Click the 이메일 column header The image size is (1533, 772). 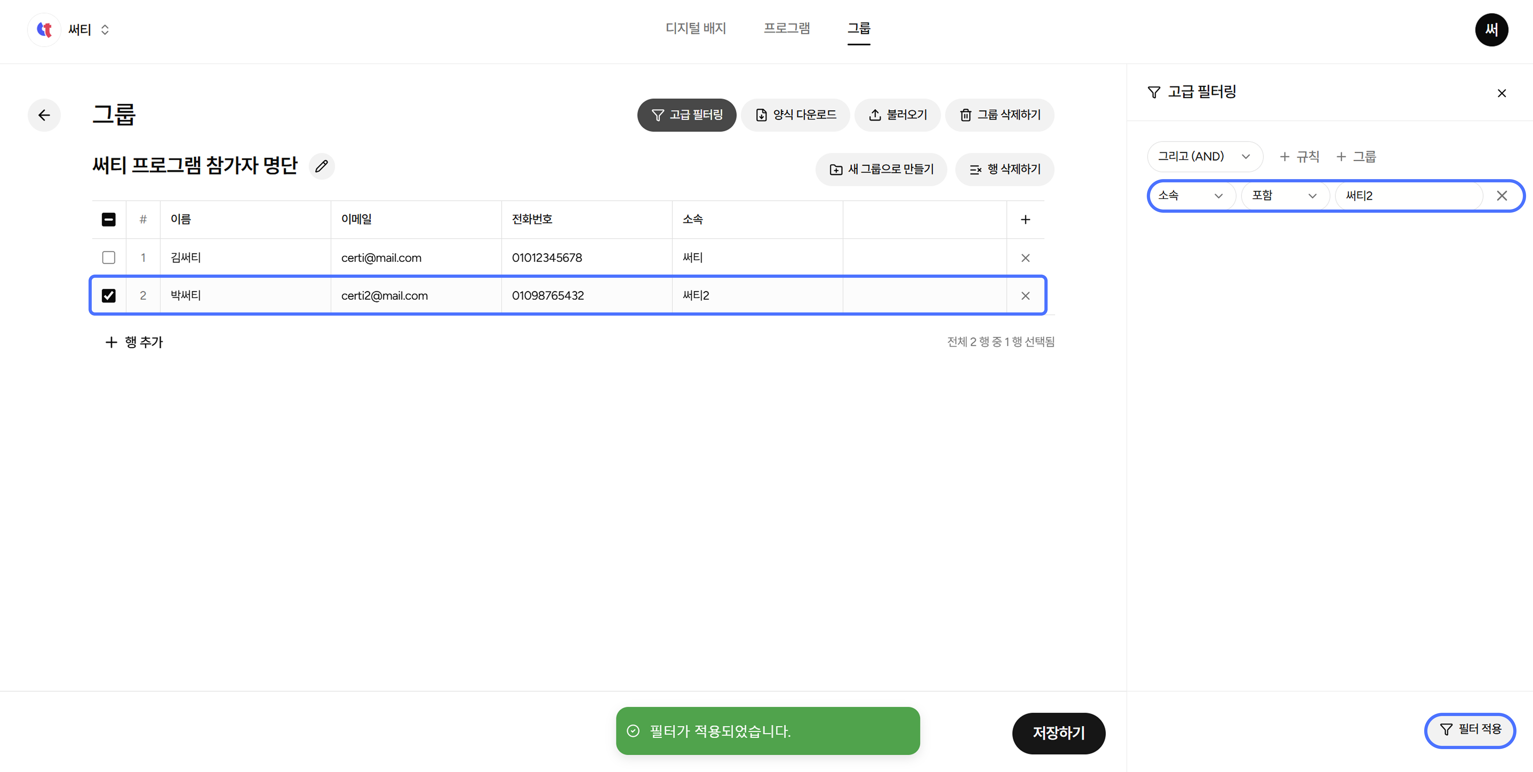tap(416, 219)
